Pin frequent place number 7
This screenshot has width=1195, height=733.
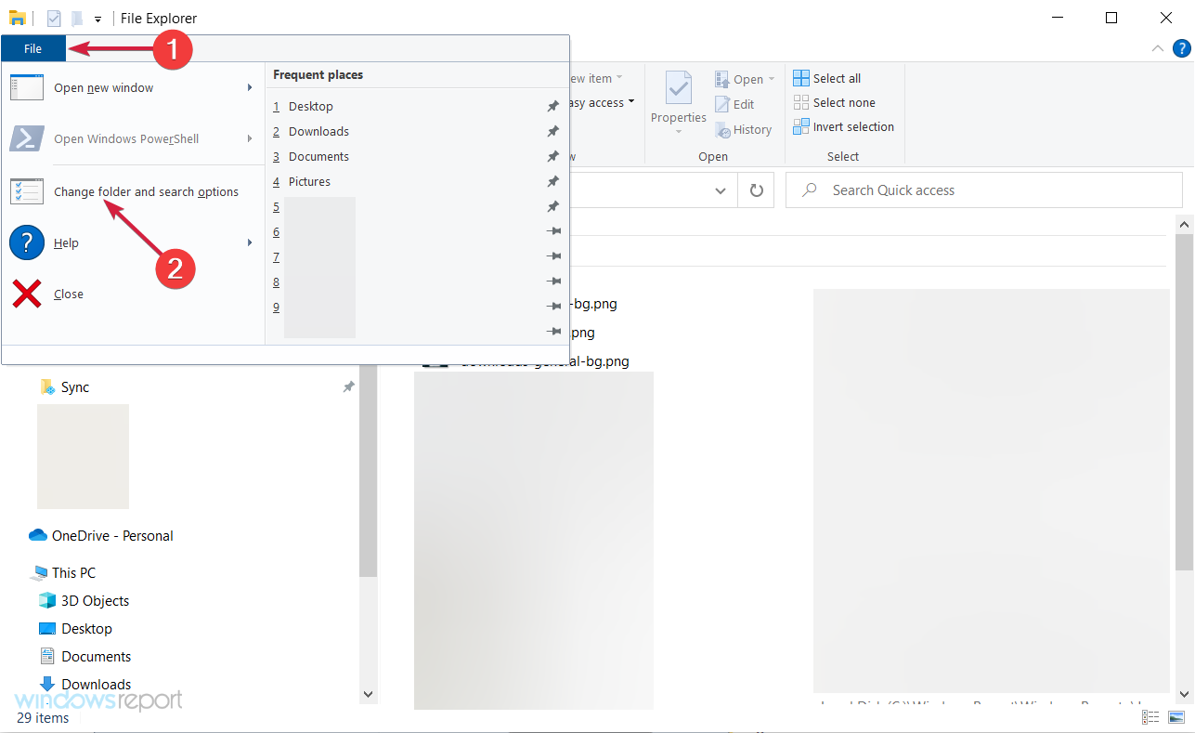click(553, 256)
